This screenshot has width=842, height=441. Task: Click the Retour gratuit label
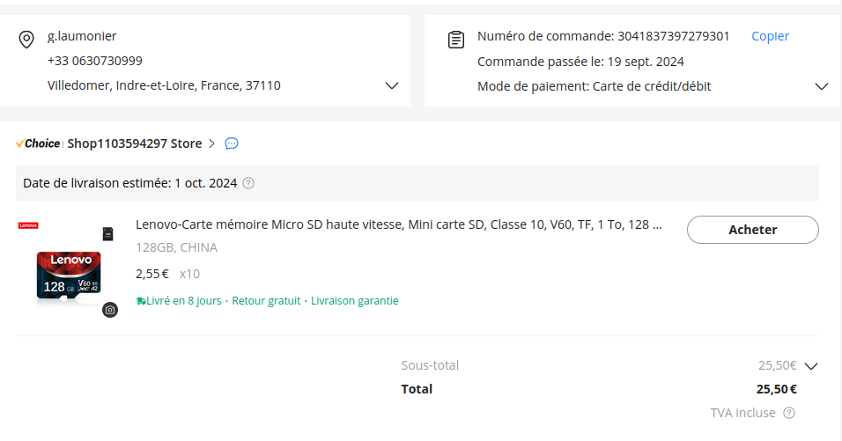click(x=266, y=301)
